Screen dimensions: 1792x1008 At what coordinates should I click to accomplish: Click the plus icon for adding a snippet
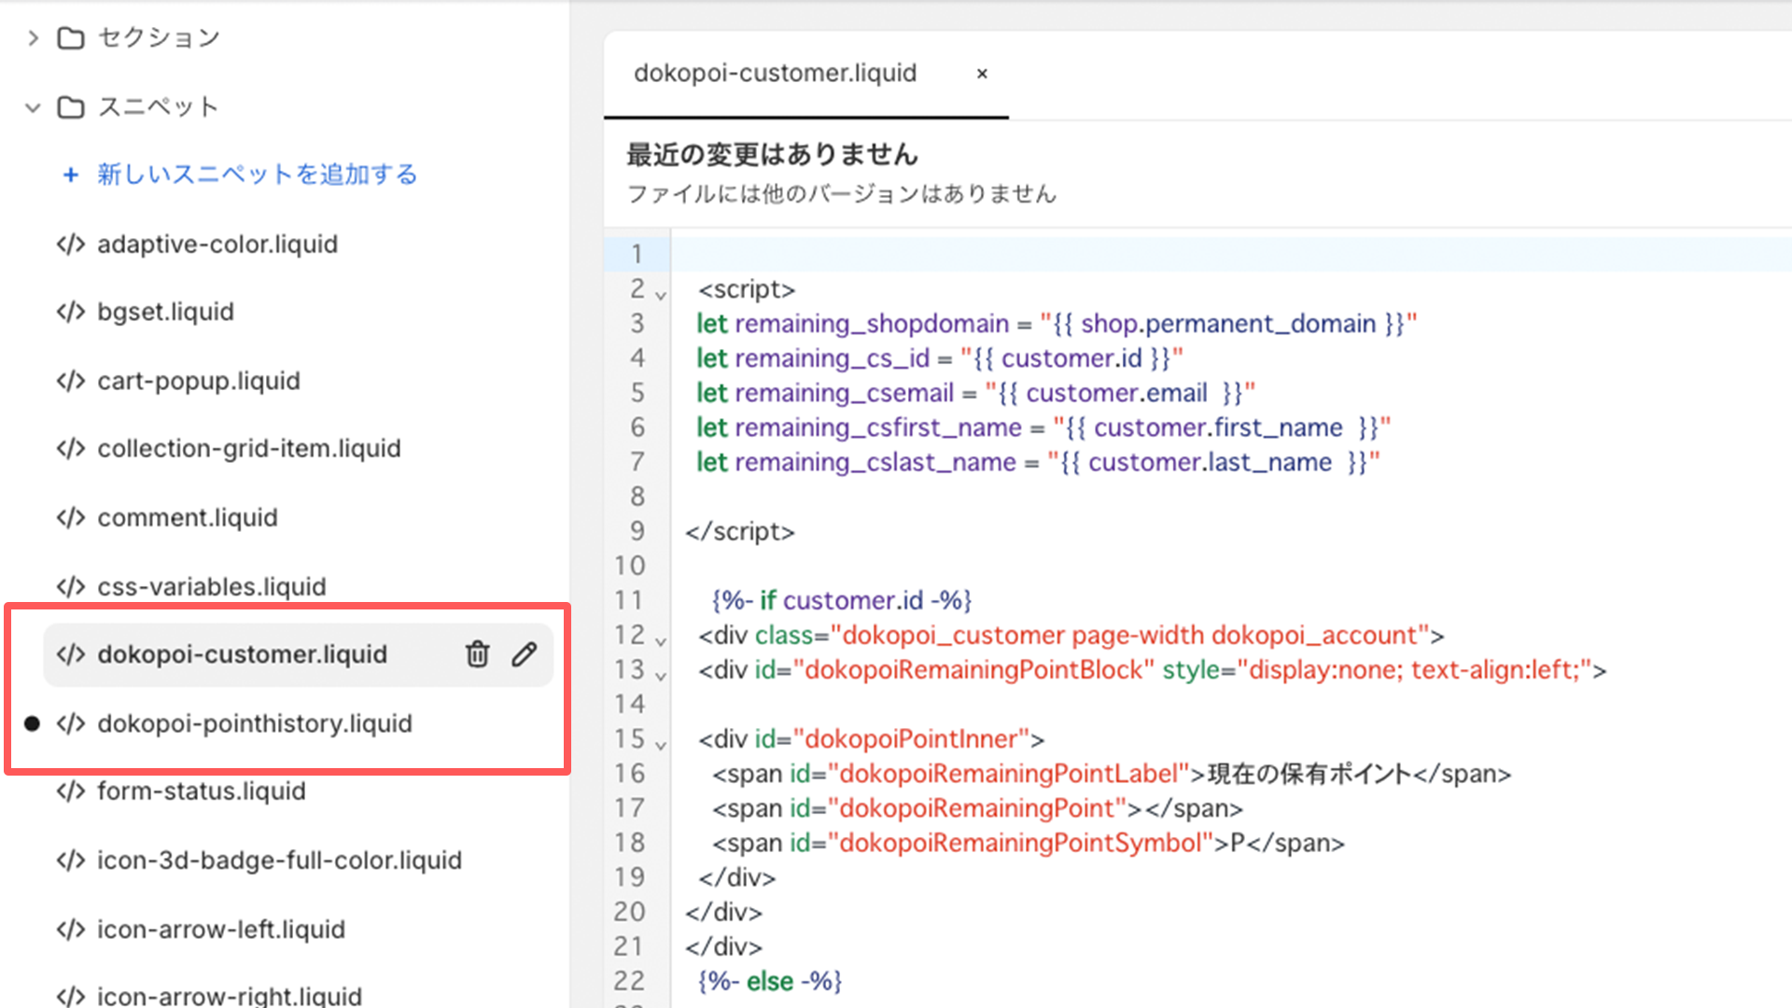pyautogui.click(x=71, y=175)
